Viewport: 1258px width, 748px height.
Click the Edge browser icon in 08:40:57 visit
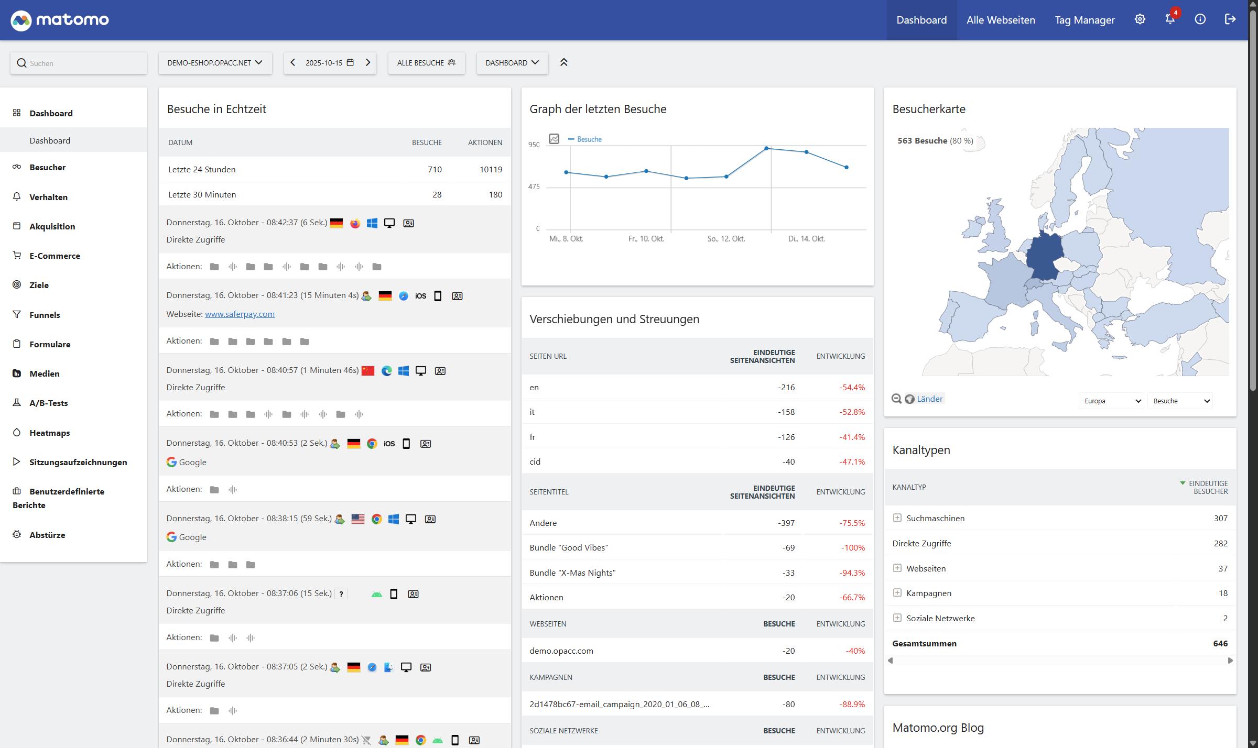coord(386,371)
